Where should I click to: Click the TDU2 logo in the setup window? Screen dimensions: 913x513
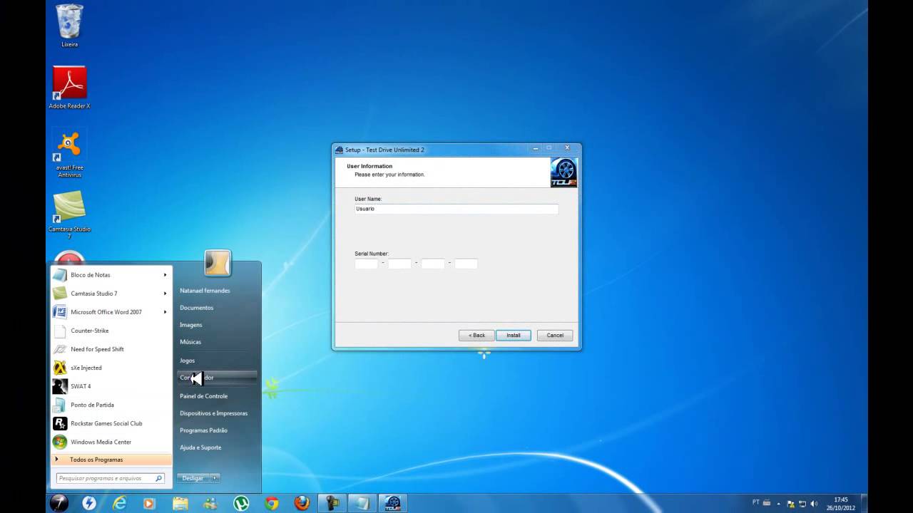(563, 172)
